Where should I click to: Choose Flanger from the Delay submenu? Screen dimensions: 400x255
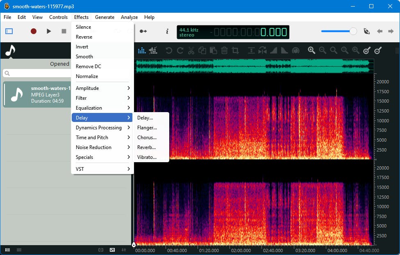tap(147, 128)
